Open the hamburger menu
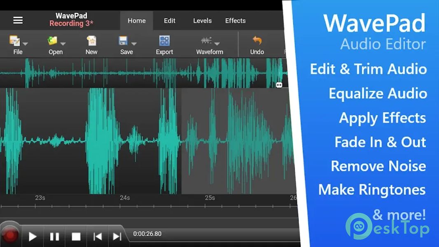The height and width of the screenshot is (247, 439). [18, 20]
